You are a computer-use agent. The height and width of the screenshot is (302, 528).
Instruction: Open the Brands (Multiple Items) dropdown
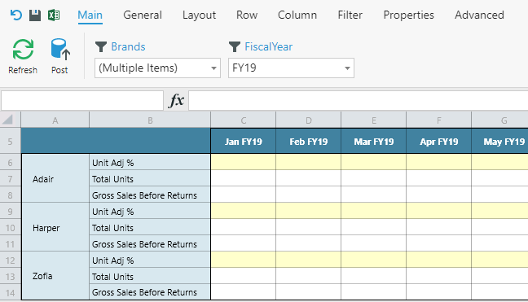(157, 68)
